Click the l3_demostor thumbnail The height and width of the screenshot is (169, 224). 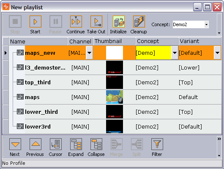pos(115,67)
